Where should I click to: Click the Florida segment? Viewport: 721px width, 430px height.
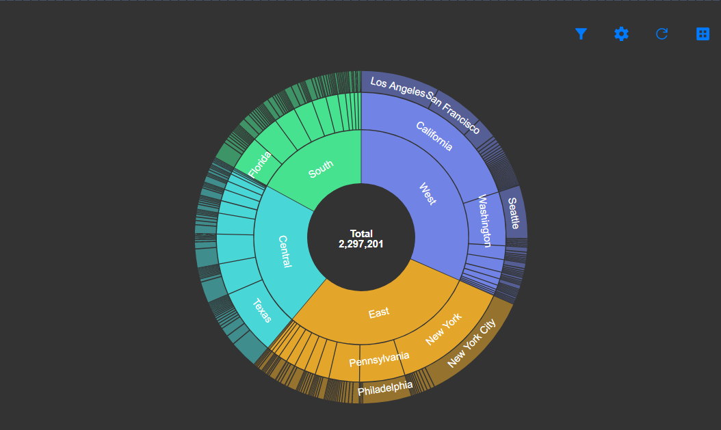coord(260,165)
